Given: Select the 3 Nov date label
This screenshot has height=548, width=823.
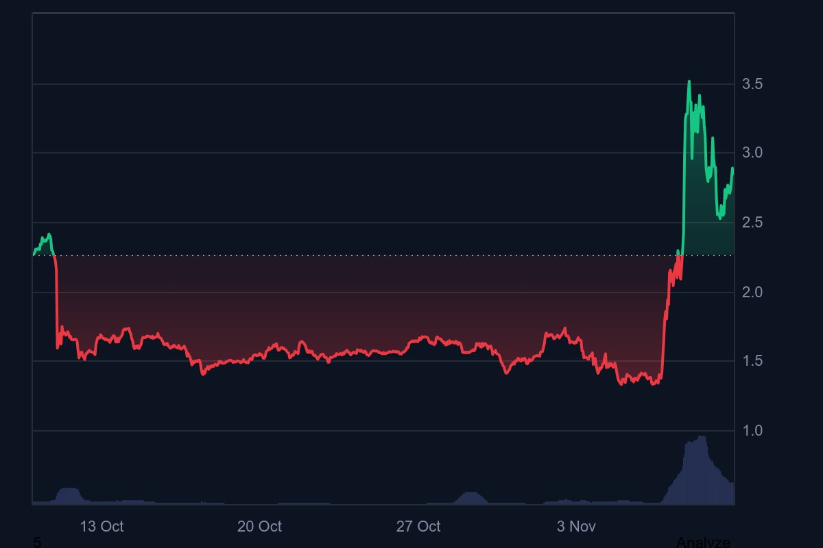Looking at the screenshot, I should point(576,526).
